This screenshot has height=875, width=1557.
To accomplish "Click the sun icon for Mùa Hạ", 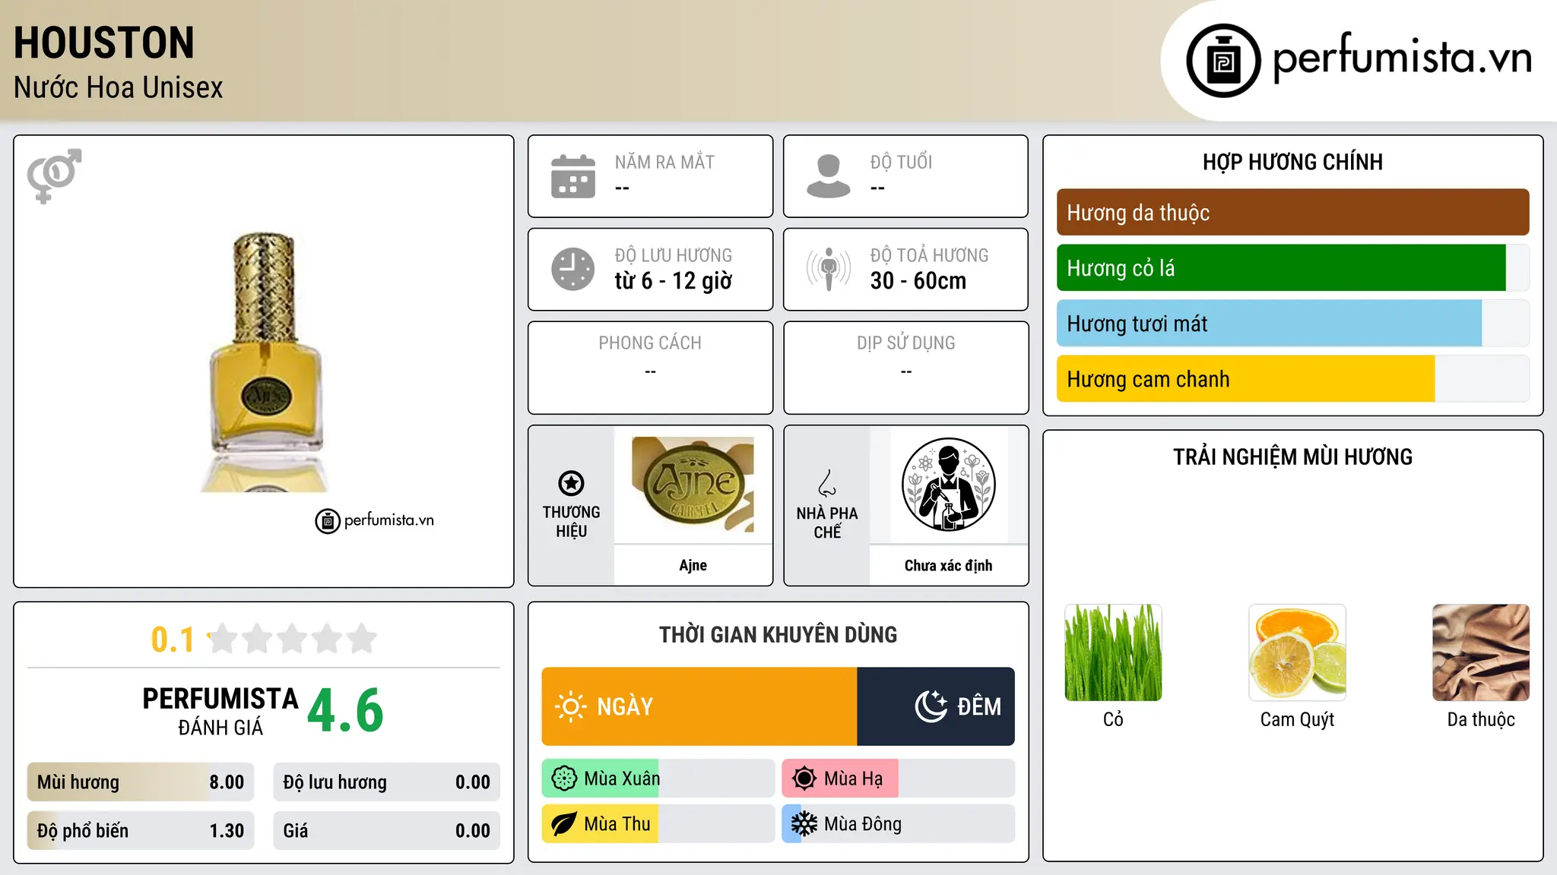I will (804, 779).
